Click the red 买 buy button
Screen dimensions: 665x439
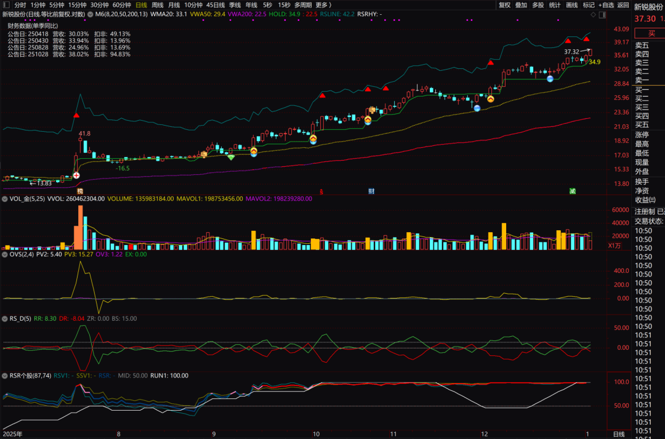(650, 33)
